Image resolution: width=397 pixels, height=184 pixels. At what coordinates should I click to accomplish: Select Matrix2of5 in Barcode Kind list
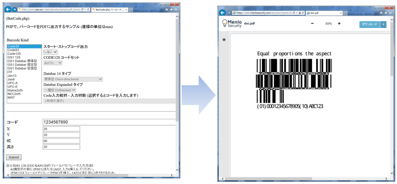click(24, 90)
